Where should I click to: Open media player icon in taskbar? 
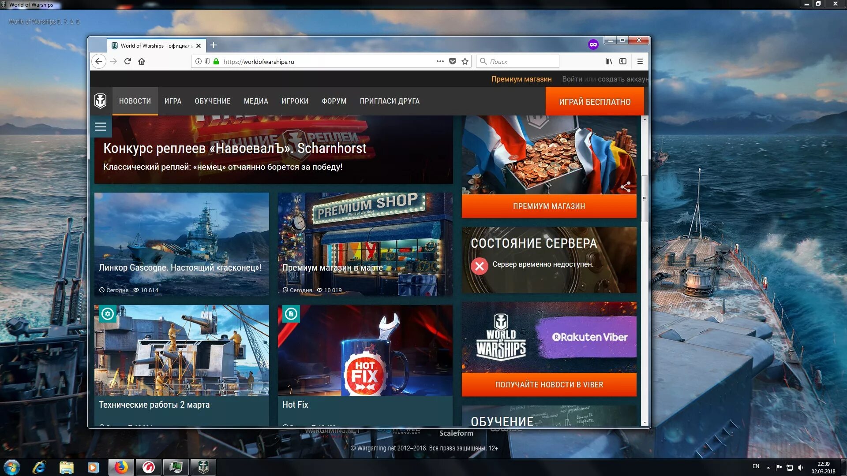[93, 467]
